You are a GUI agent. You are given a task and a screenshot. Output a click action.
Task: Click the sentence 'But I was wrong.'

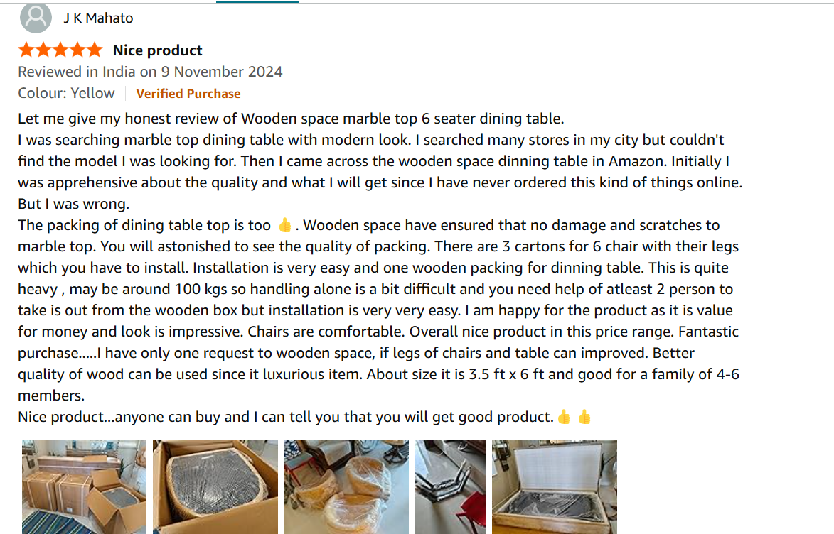(73, 205)
